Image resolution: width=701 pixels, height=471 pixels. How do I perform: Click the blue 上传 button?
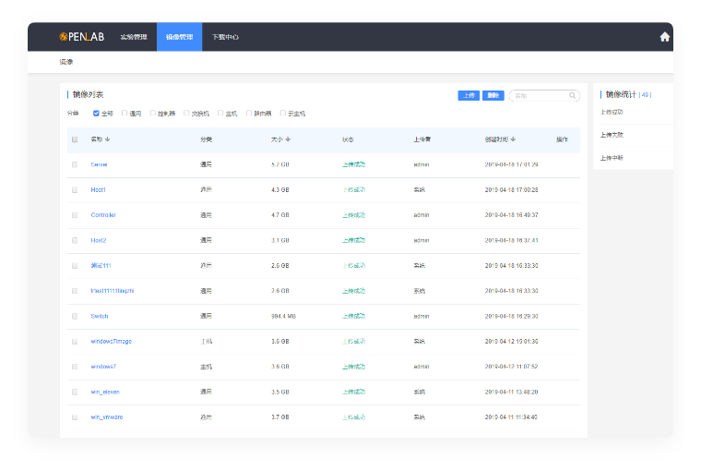click(x=469, y=95)
